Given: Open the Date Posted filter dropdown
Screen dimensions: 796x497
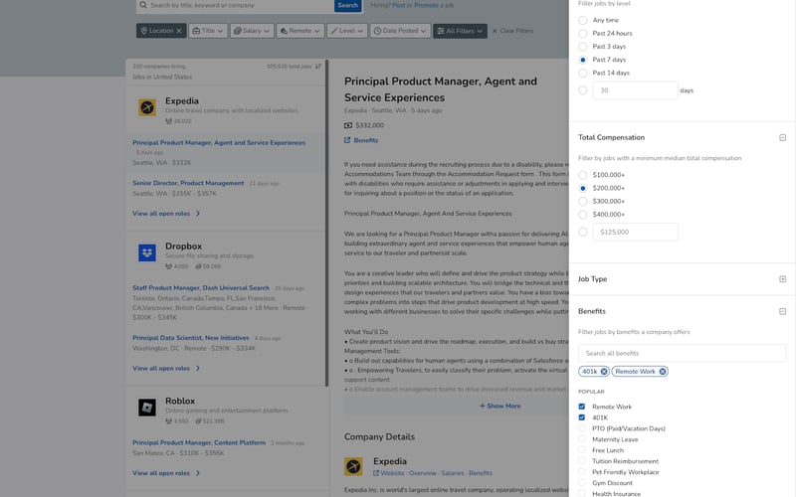Looking at the screenshot, I should [400, 31].
